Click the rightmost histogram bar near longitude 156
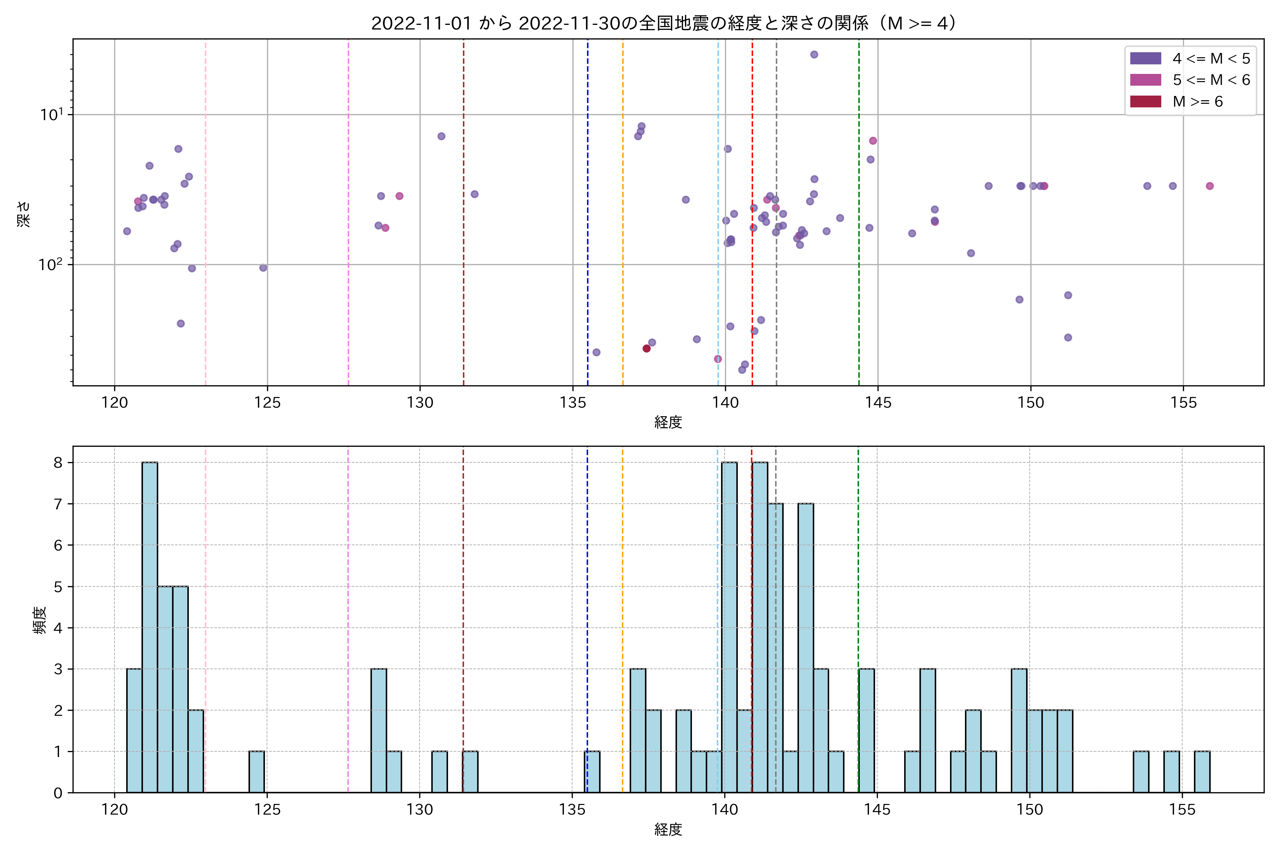This screenshot has height=853, width=1280. [x=1202, y=772]
